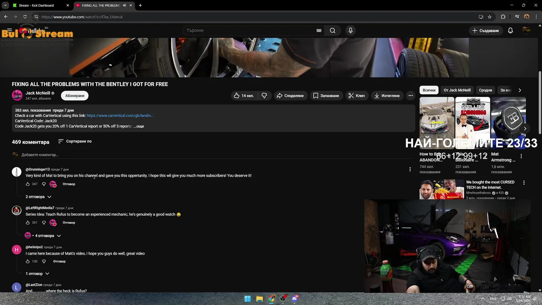The width and height of the screenshot is (542, 305).
Task: Open the ABANDON... video thumbnail
Action: pyautogui.click(x=437, y=123)
